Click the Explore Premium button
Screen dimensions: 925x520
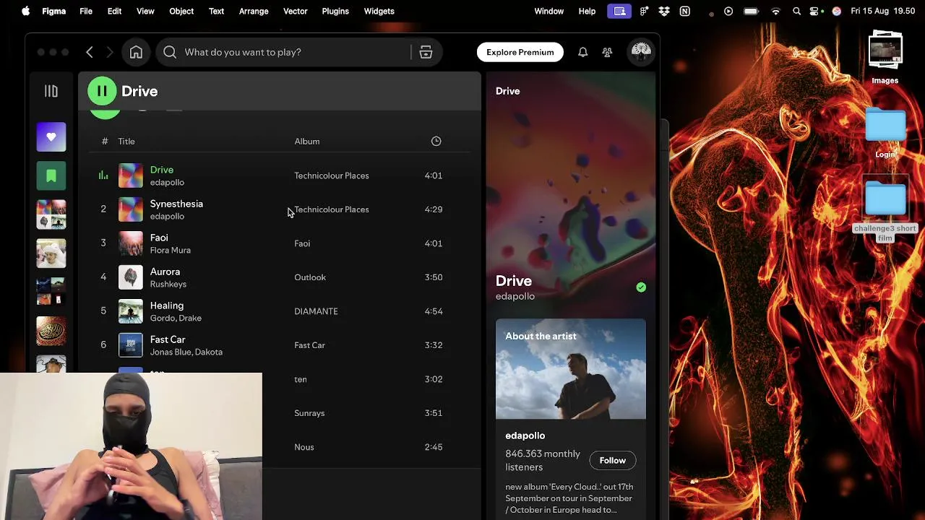520,52
